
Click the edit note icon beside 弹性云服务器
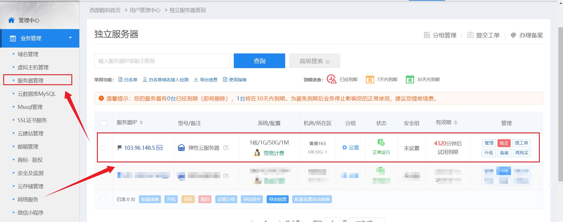(x=226, y=148)
